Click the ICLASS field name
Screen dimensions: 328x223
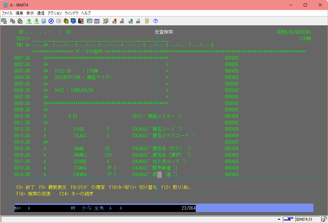pos(80,136)
